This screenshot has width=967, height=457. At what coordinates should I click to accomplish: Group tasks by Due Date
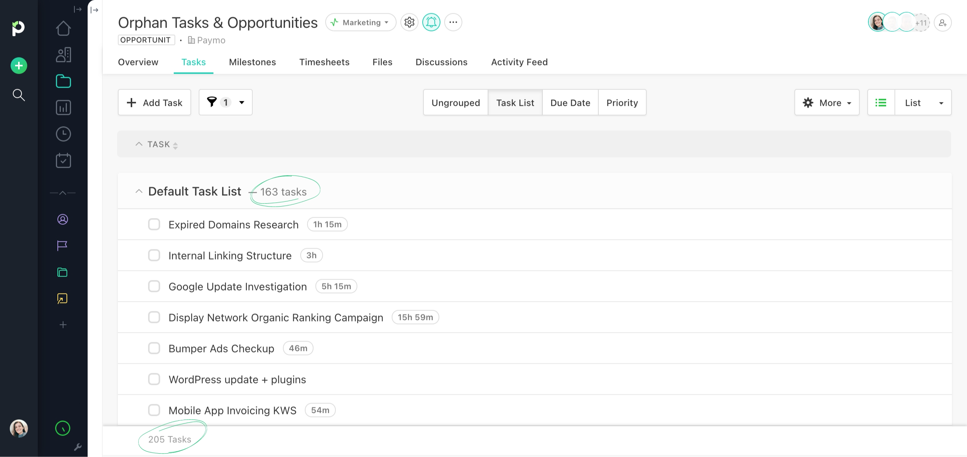click(x=570, y=102)
